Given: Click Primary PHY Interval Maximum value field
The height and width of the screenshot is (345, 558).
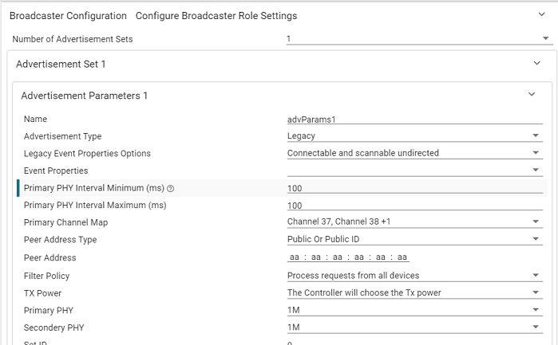Looking at the screenshot, I should click(x=414, y=206).
